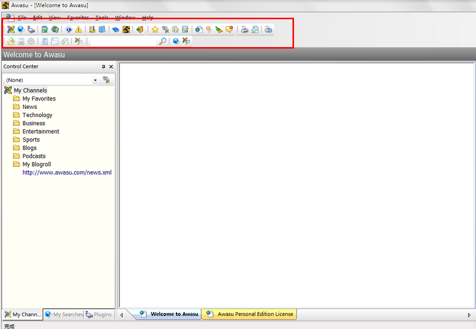
Task: Open the Window menu
Action: point(125,17)
